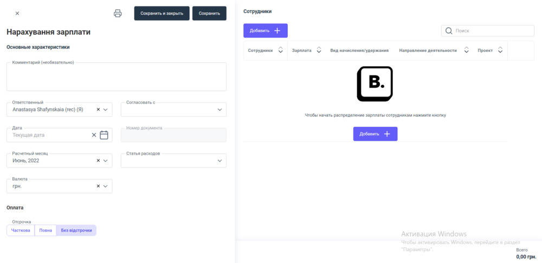The width and height of the screenshot is (542, 263).
Task: Close the salary form with X icon
Action: 17,14
